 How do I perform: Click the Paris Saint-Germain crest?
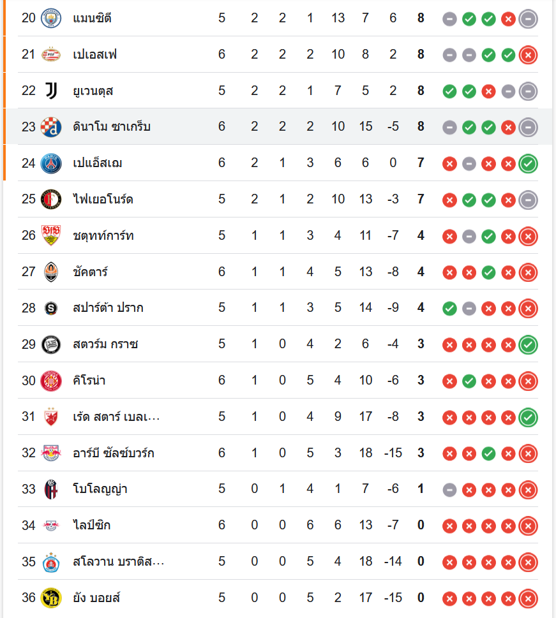pos(50,163)
